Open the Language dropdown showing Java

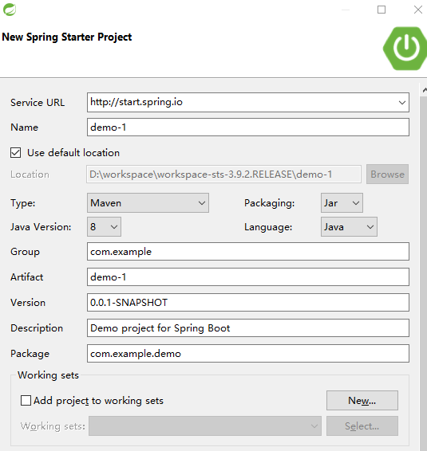point(349,226)
